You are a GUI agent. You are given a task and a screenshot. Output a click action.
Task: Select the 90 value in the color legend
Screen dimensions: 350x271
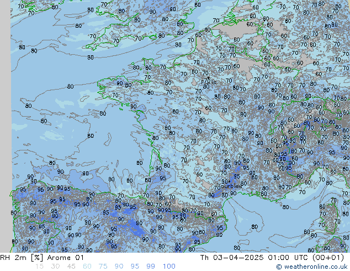[x=119, y=267]
